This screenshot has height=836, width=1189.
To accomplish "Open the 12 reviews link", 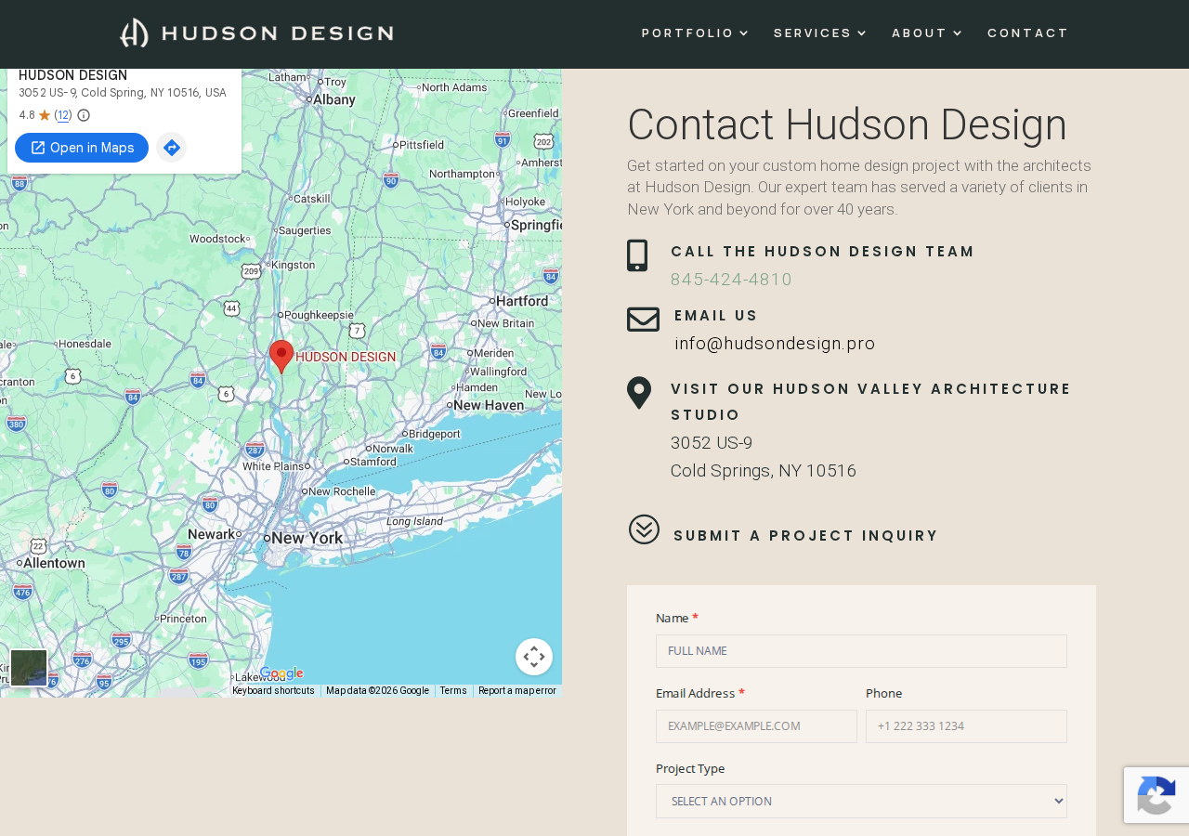I will pos(63,115).
